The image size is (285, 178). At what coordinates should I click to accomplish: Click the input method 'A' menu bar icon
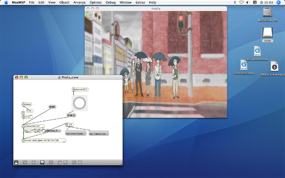point(255,2)
